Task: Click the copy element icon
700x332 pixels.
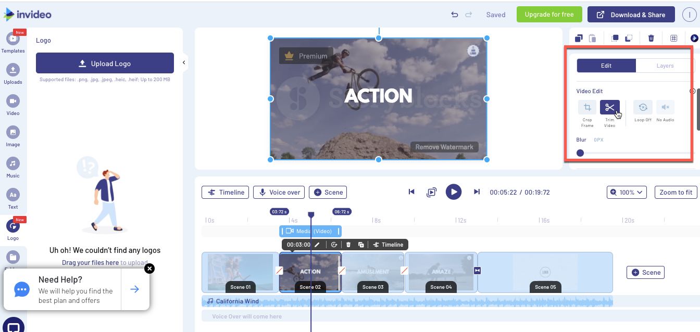Action: [579, 38]
